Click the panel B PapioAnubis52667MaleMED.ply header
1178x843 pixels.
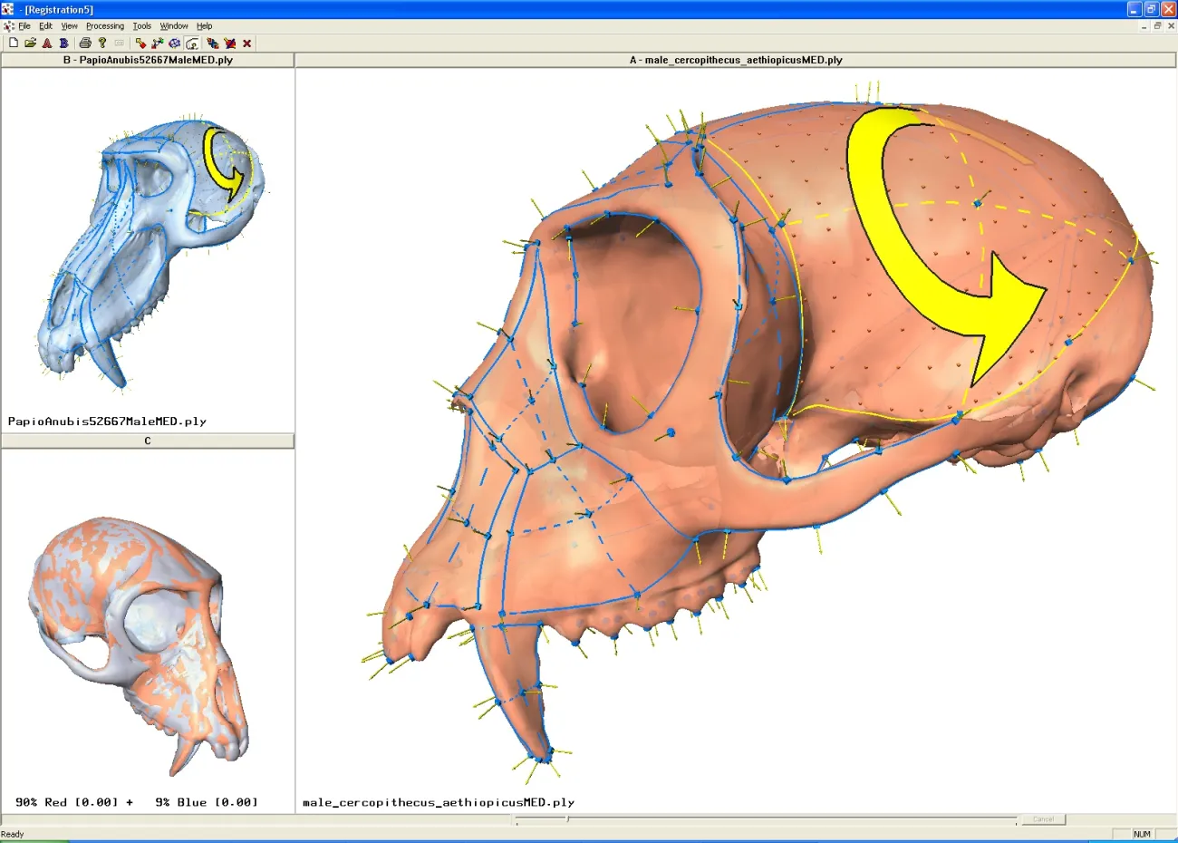coord(148,60)
